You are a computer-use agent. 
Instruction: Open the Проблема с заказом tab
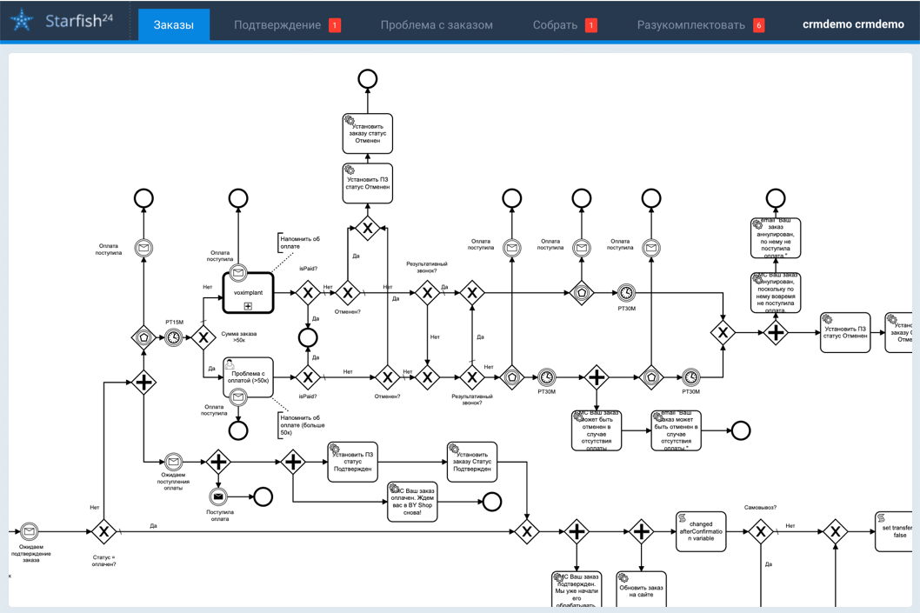coord(437,24)
